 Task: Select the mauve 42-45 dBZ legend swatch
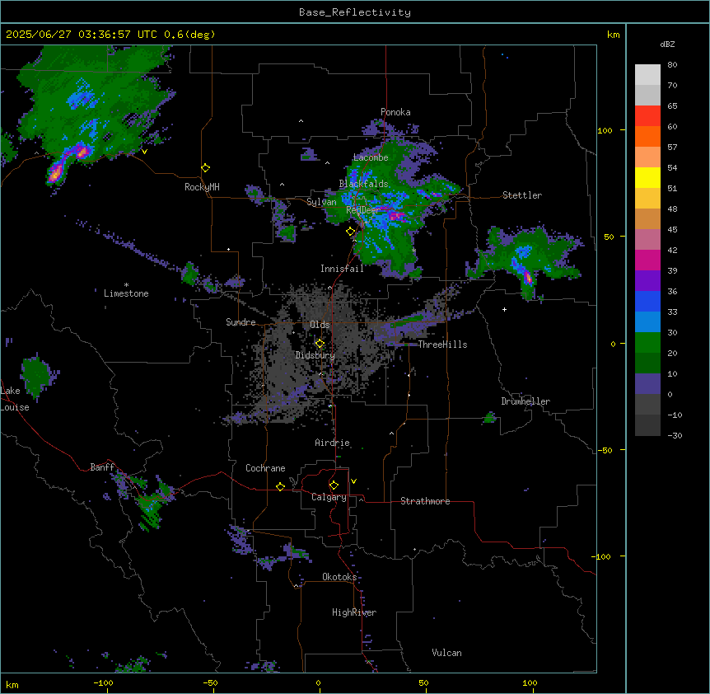[x=647, y=239]
